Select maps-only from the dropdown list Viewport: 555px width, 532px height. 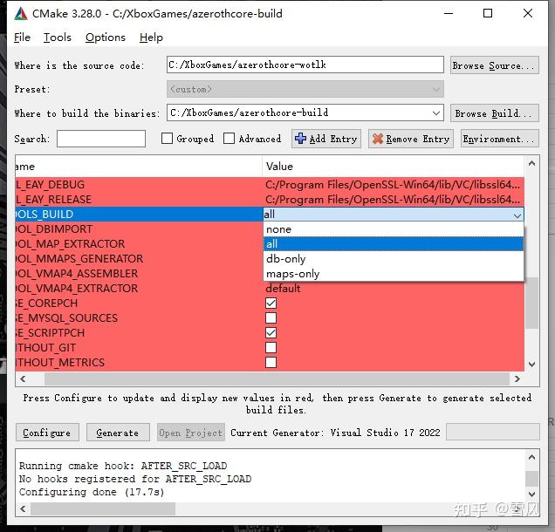[293, 274]
